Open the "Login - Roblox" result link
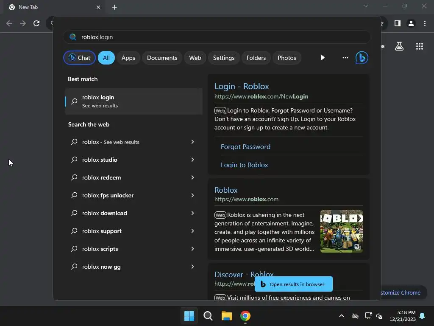This screenshot has height=326, width=434. coord(242,86)
